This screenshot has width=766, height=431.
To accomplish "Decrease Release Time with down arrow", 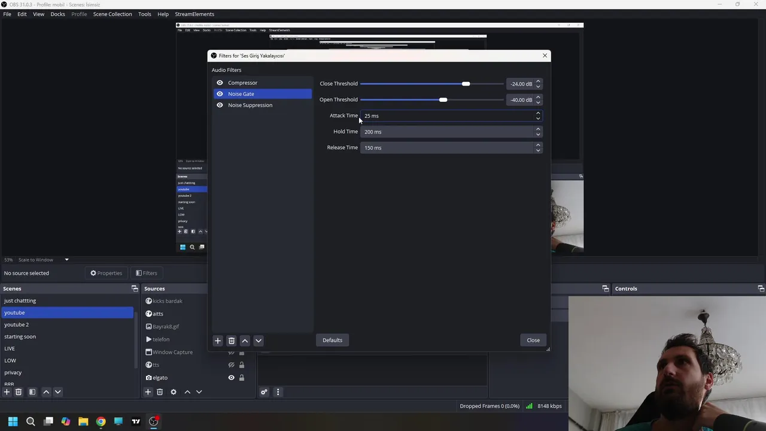I will point(538,150).
